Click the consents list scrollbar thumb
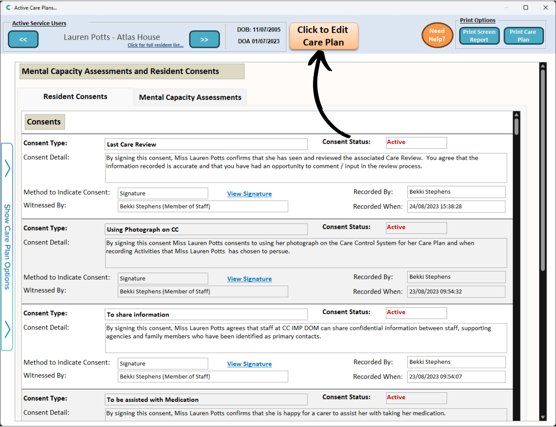The height and width of the screenshot is (427, 556). (x=516, y=127)
